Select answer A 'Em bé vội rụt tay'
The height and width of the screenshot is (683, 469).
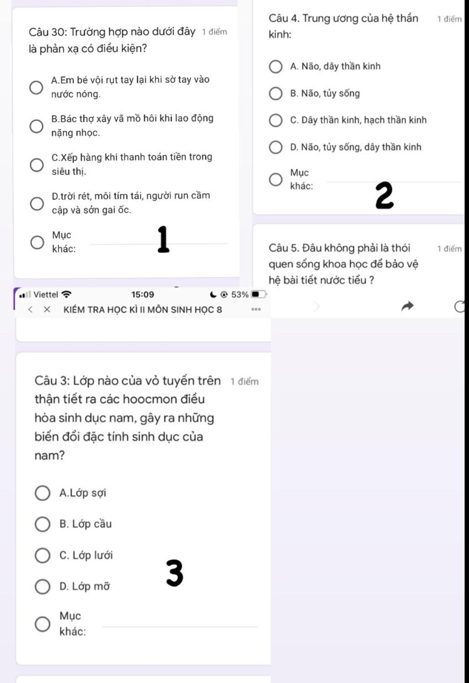point(37,87)
